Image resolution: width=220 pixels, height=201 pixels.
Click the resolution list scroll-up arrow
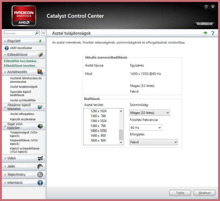pos(121,111)
